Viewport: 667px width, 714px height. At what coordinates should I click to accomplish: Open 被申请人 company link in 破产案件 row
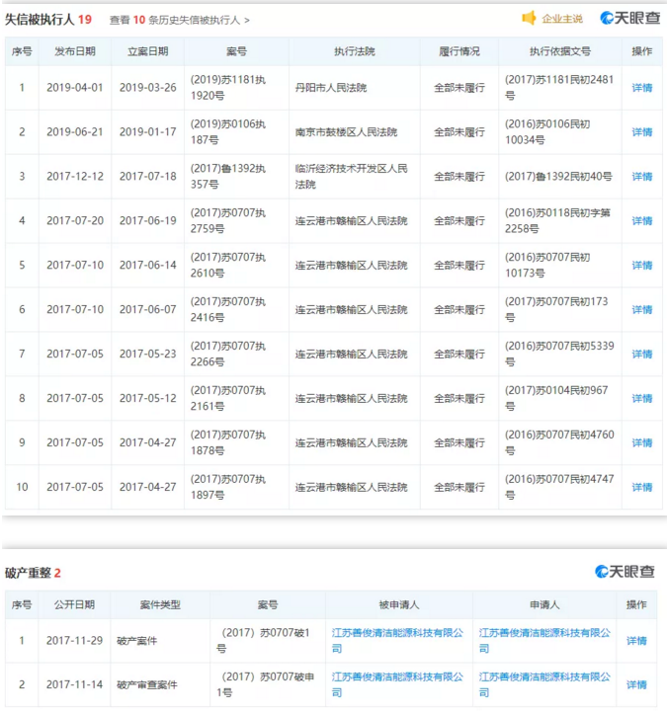[x=397, y=641]
